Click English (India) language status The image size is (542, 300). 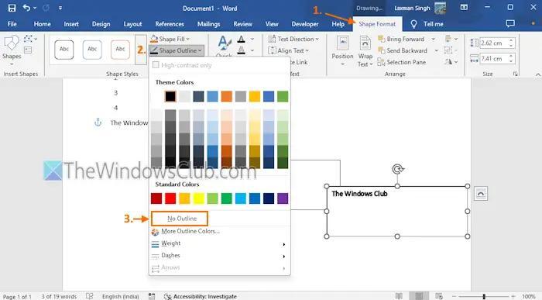tap(120, 297)
